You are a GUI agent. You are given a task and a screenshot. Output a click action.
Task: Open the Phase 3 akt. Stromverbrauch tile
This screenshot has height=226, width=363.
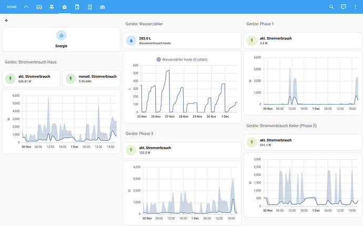181,151
